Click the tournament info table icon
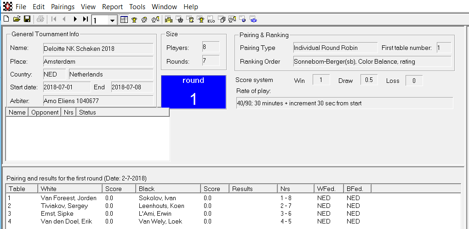The width and height of the screenshot is (469, 229). click(x=124, y=19)
